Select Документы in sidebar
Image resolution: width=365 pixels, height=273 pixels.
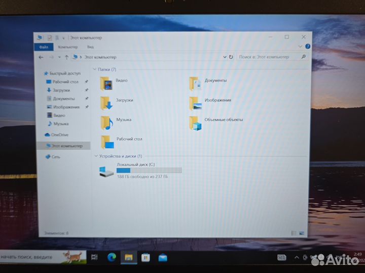[61, 99]
